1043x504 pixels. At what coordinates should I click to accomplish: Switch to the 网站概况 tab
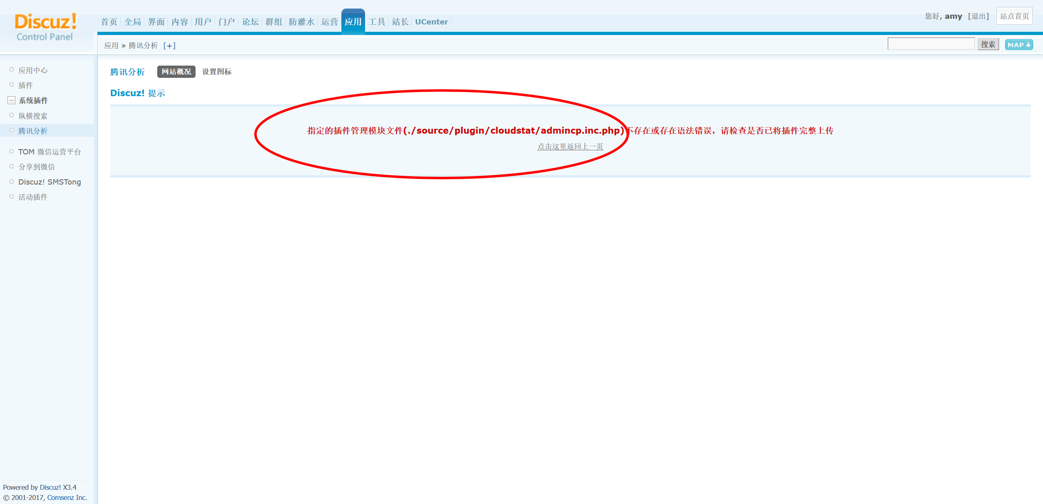click(176, 72)
